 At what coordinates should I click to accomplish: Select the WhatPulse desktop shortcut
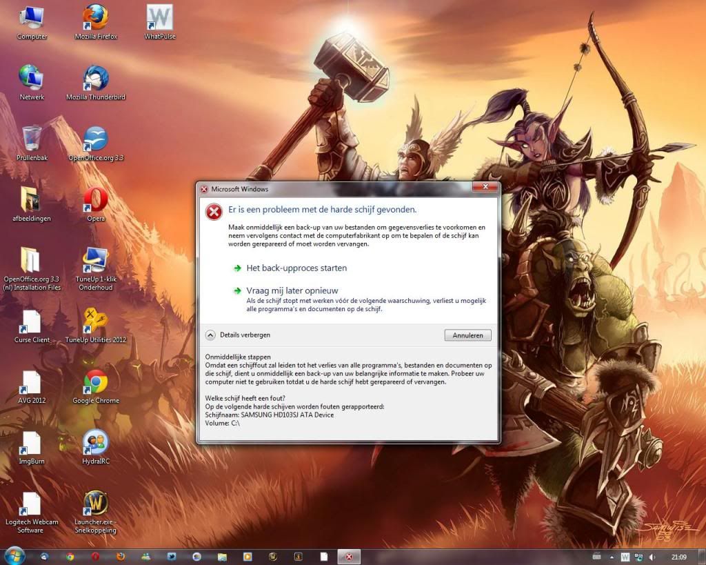160,23
